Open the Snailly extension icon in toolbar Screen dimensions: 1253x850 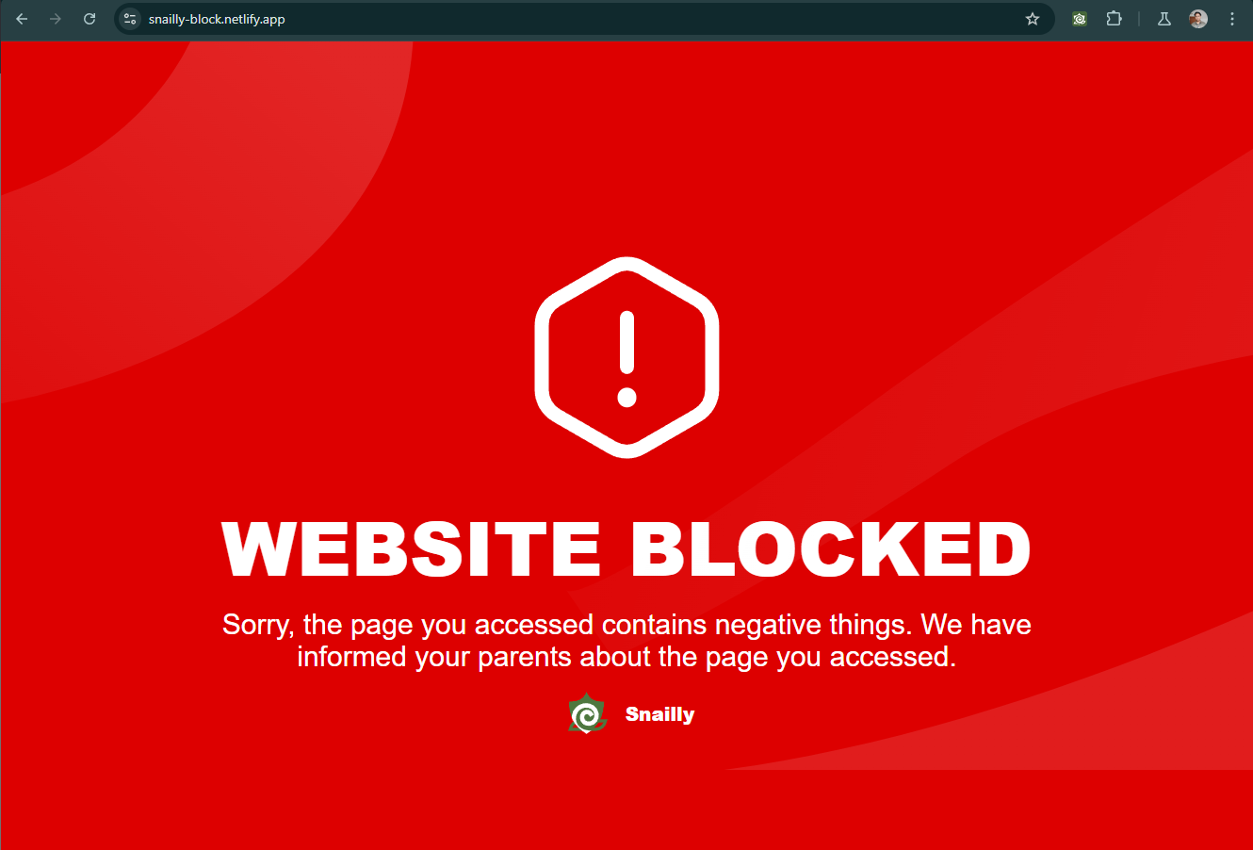1080,19
